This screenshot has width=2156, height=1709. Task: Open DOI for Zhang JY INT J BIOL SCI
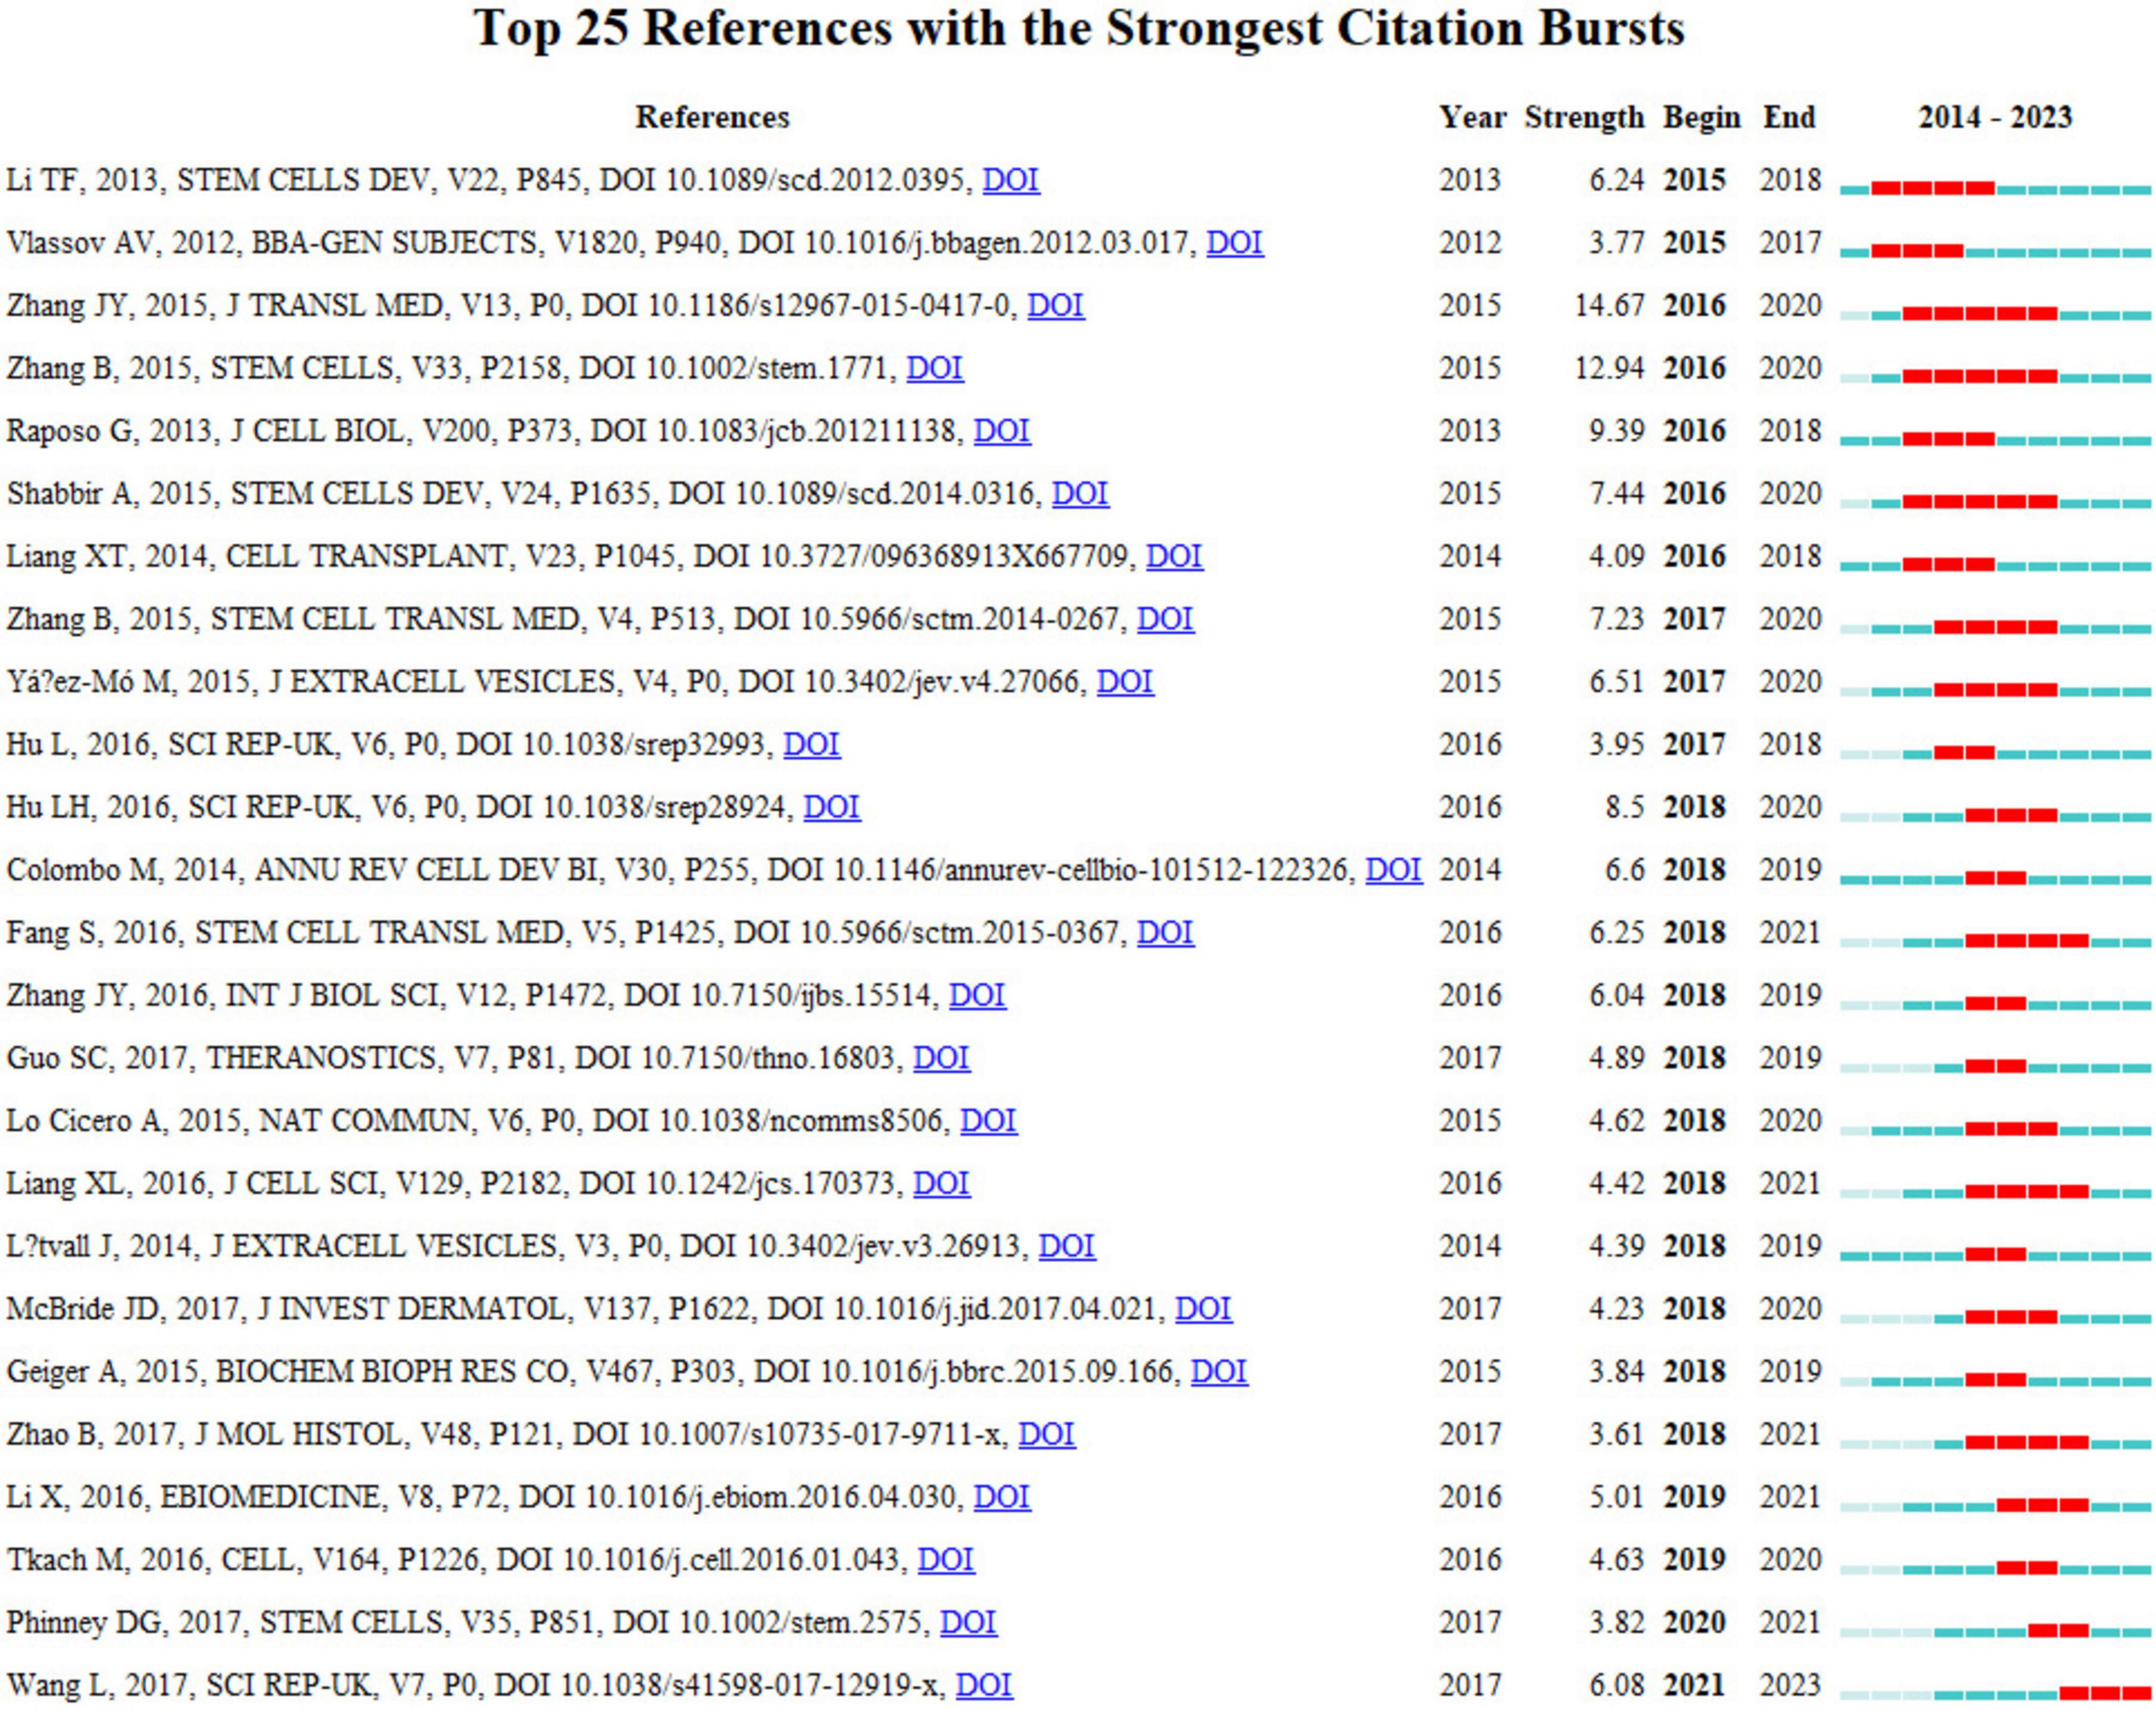(x=977, y=996)
